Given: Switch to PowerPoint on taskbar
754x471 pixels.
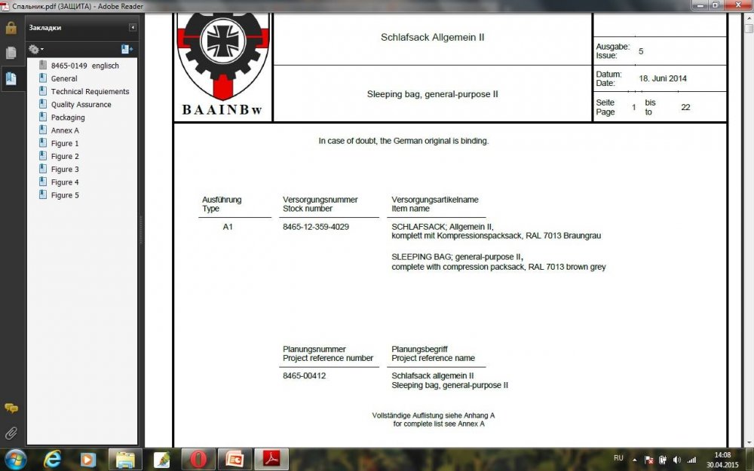Looking at the screenshot, I should click(x=235, y=460).
